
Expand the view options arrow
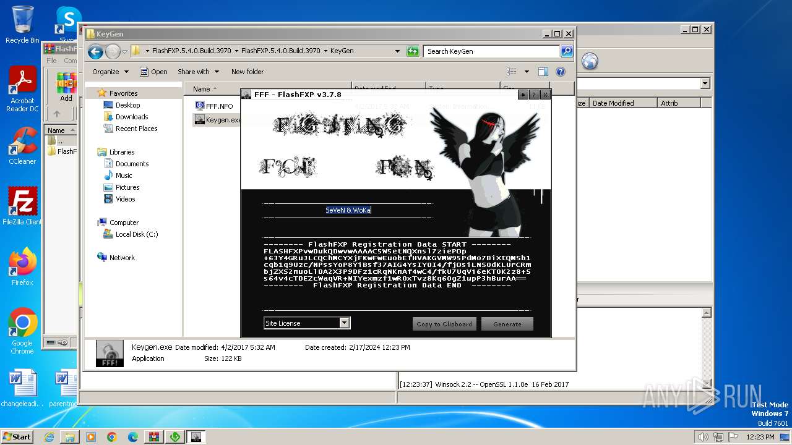[527, 72]
